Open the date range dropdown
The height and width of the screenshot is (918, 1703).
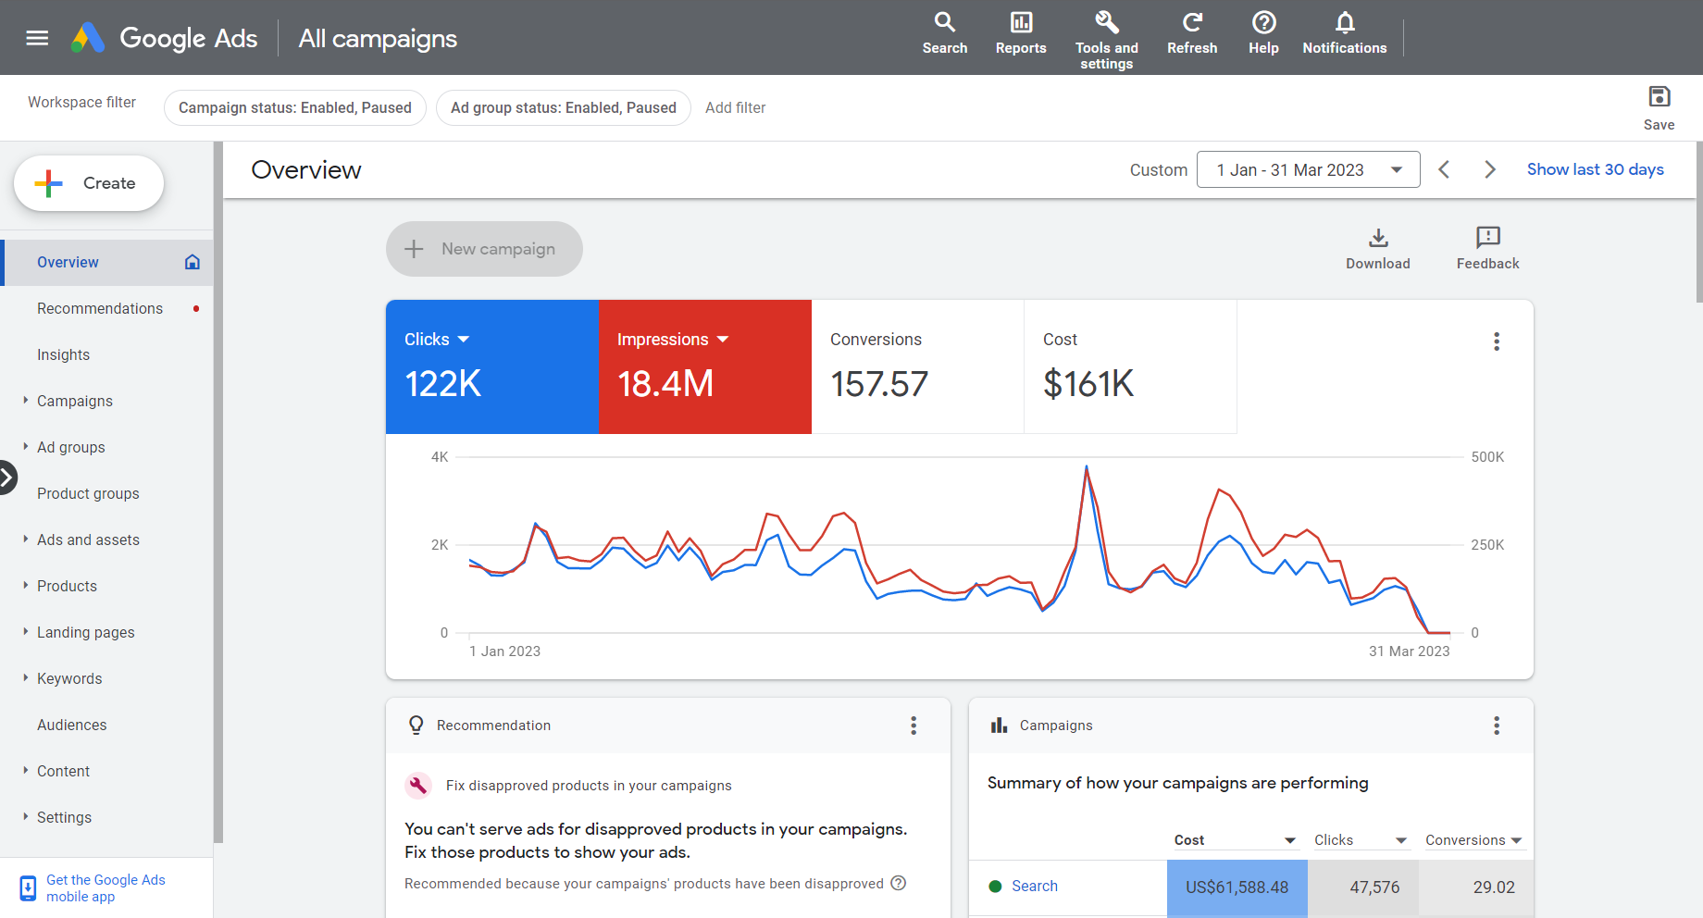click(1307, 170)
